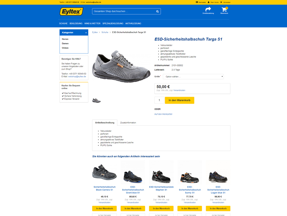The image size is (287, 216).
Task: Open the SCHUHE navigation menu
Action: point(63,23)
